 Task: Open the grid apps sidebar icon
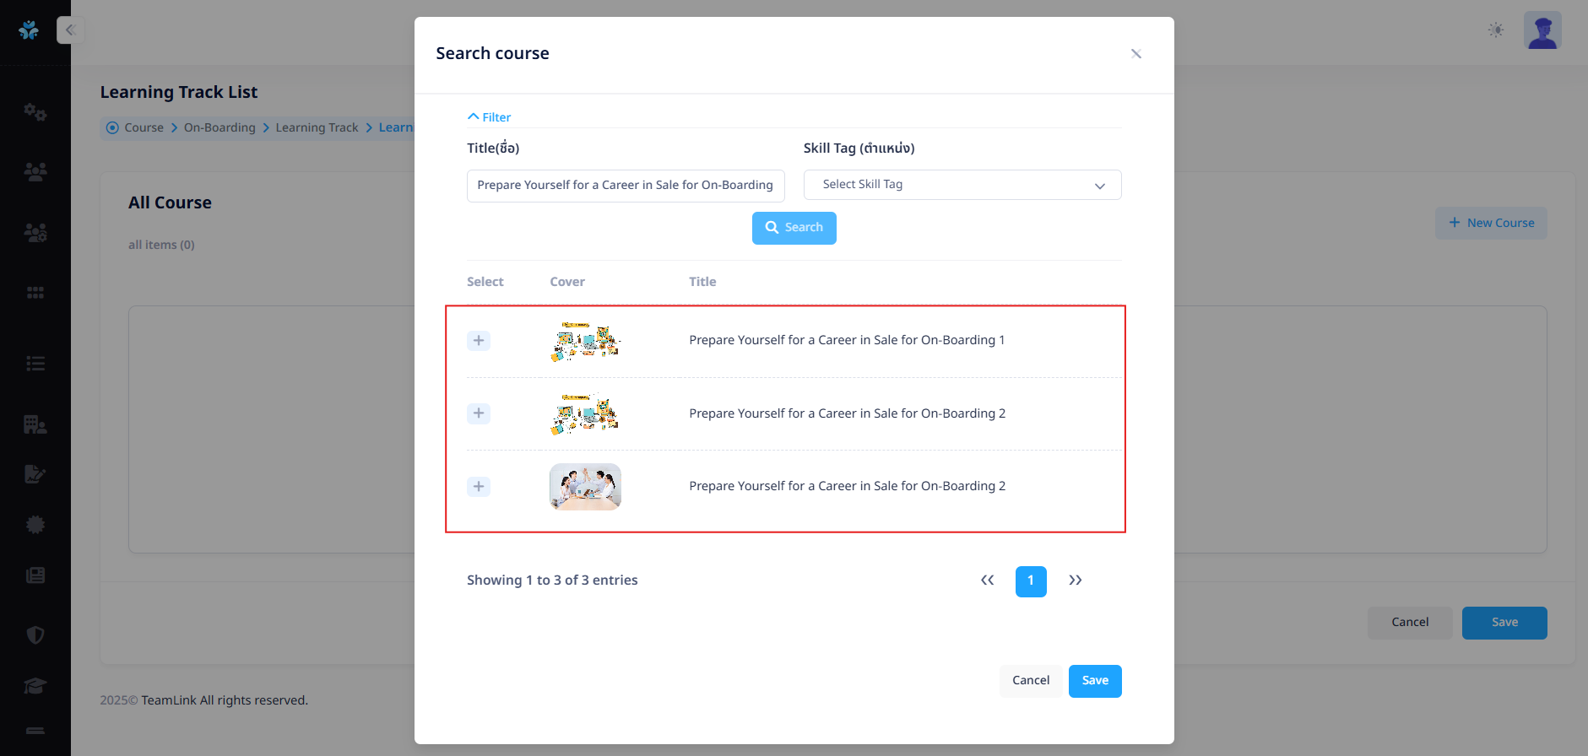point(35,293)
